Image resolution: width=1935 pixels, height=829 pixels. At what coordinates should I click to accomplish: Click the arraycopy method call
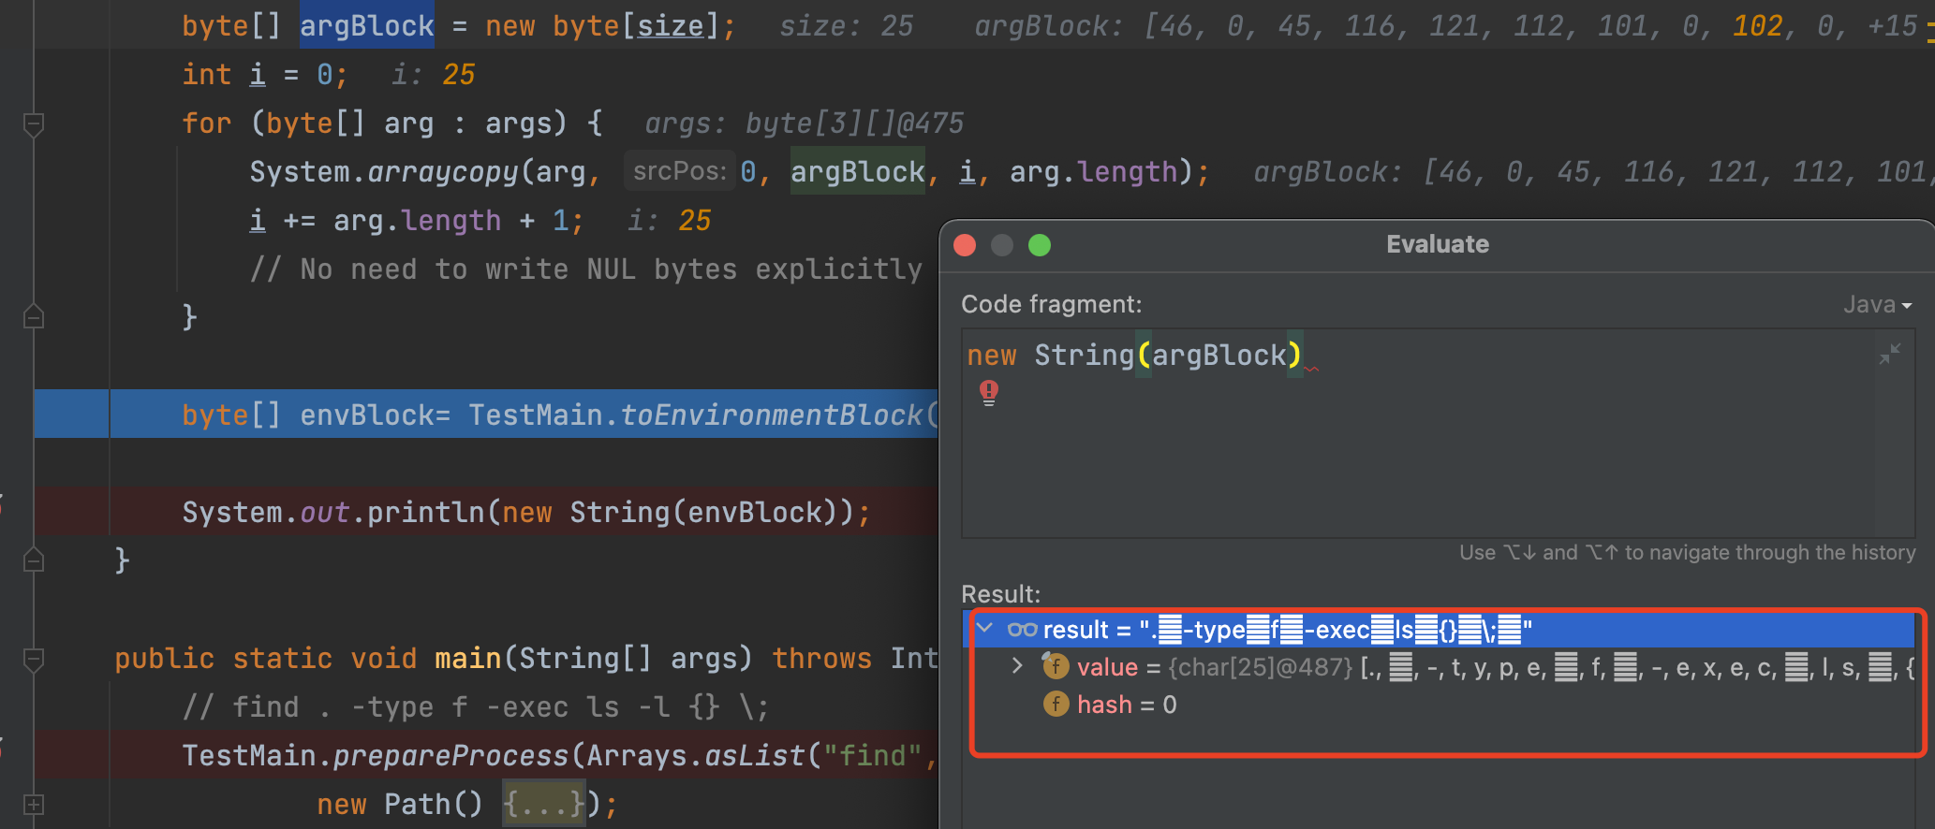(x=443, y=172)
